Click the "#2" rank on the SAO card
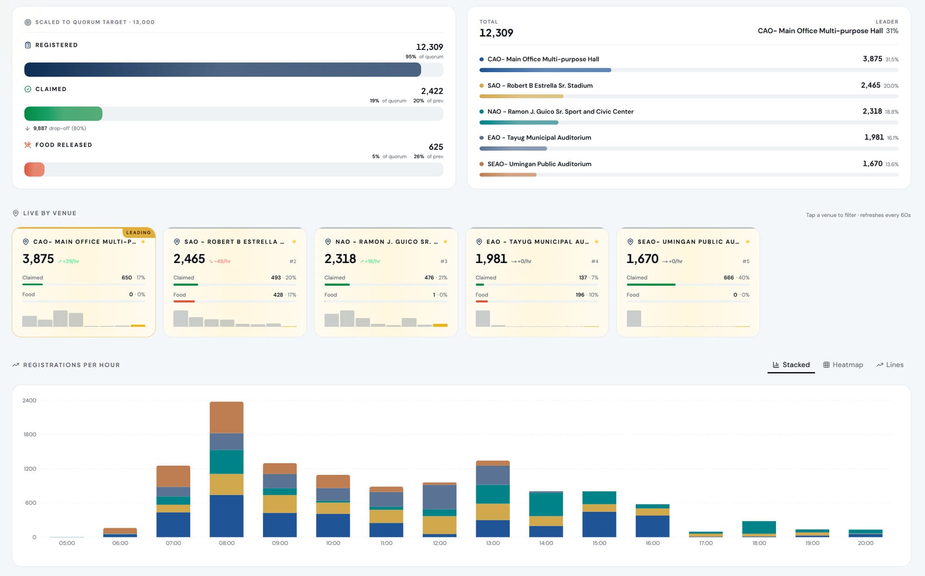 pos(293,262)
